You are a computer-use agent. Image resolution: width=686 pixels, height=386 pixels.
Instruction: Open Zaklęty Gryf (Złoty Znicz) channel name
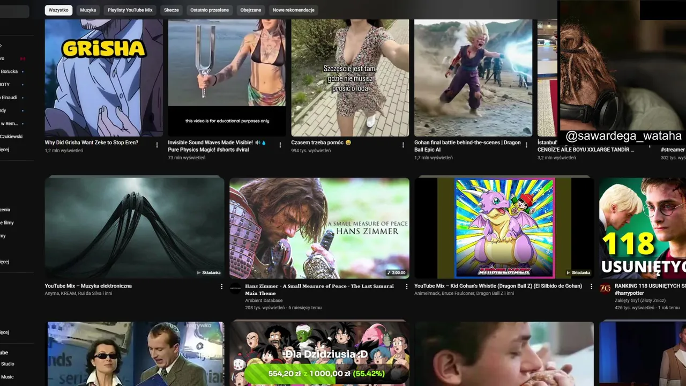642,301
